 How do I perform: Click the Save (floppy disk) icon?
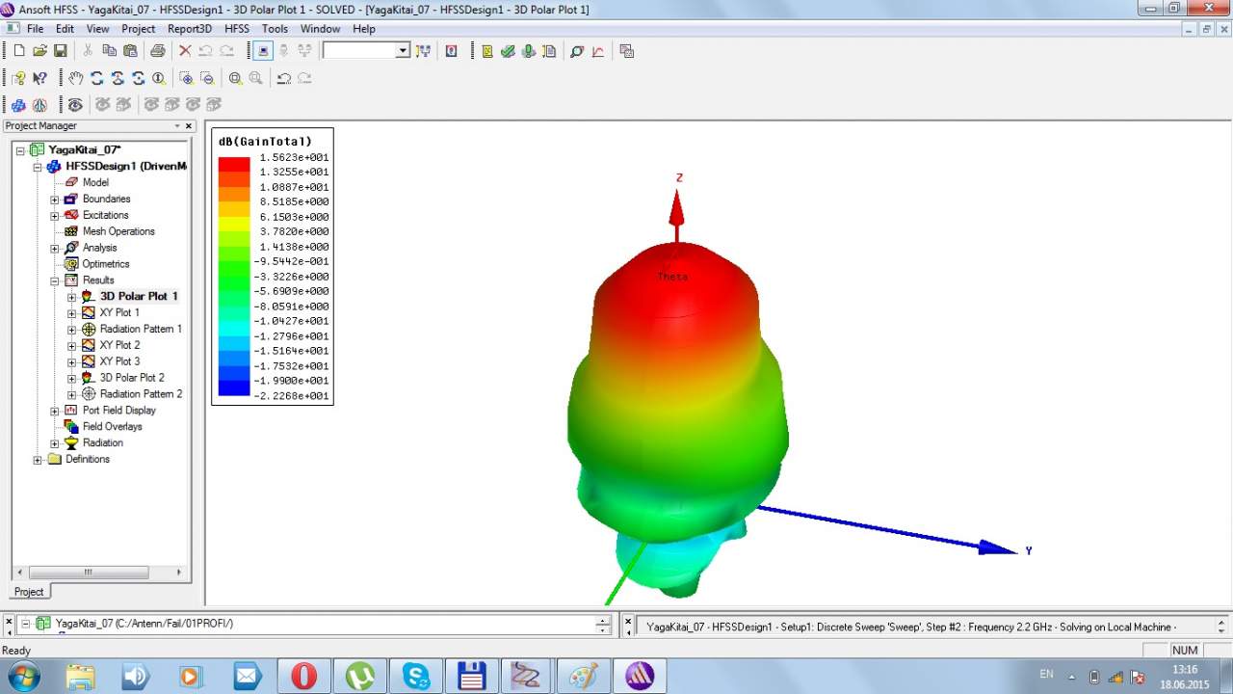tap(60, 50)
